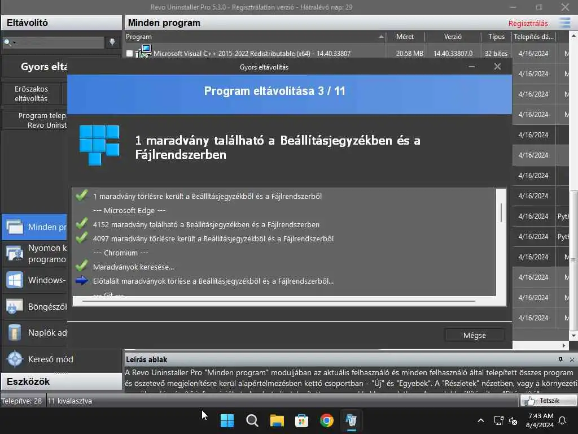The width and height of the screenshot is (578, 434).
Task: Click the 20.58 MB size cell
Action: point(410,54)
